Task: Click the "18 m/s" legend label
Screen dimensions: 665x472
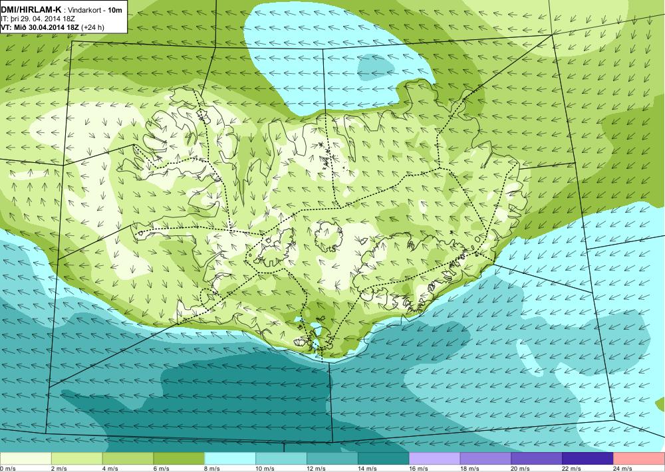Action: pos(469,469)
